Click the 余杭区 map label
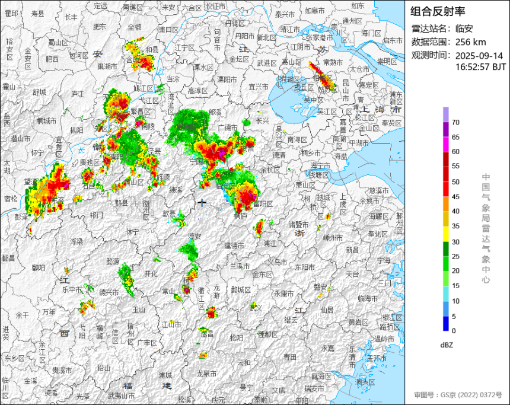The width and height of the screenshot is (510, 405). (270, 170)
